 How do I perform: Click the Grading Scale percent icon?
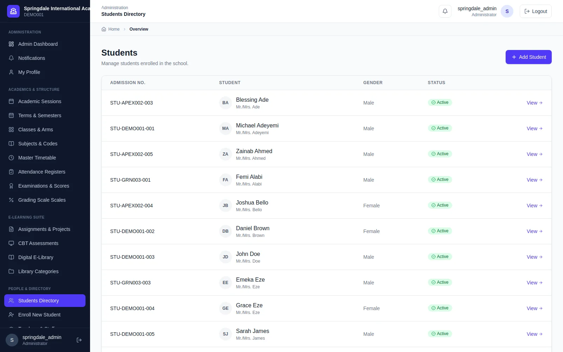click(11, 200)
